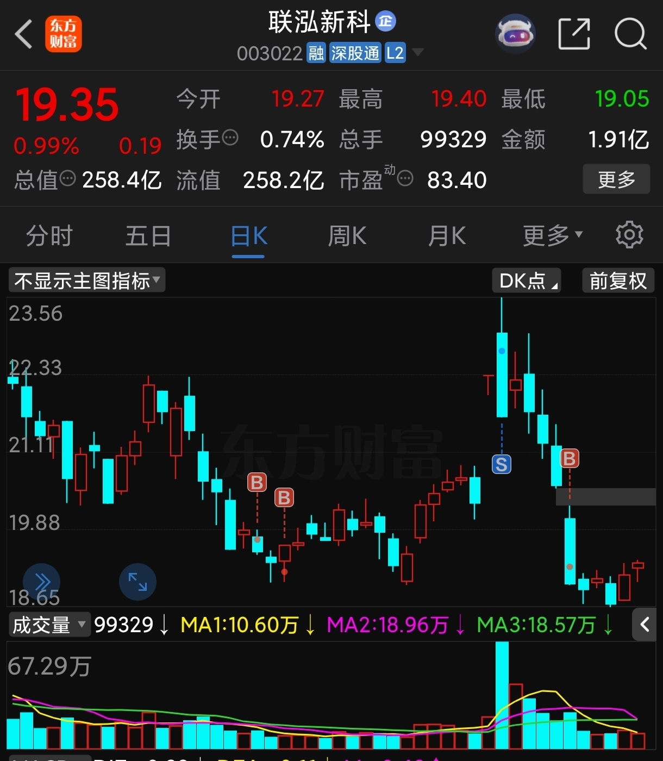
Task: Switch to 周K tab
Action: 347,236
